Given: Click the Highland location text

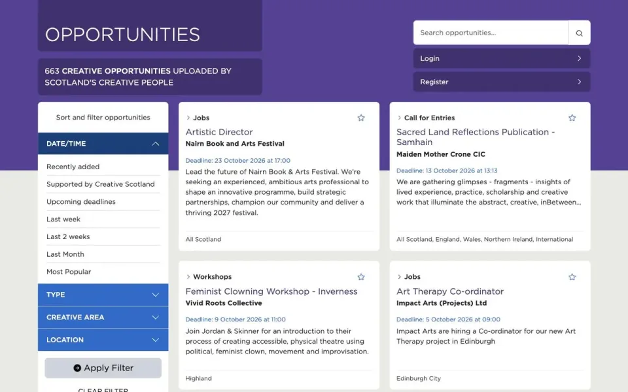Looking at the screenshot, I should [x=199, y=378].
